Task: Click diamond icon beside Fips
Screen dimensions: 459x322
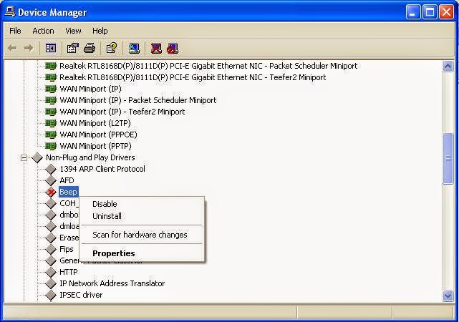Action: click(51, 249)
